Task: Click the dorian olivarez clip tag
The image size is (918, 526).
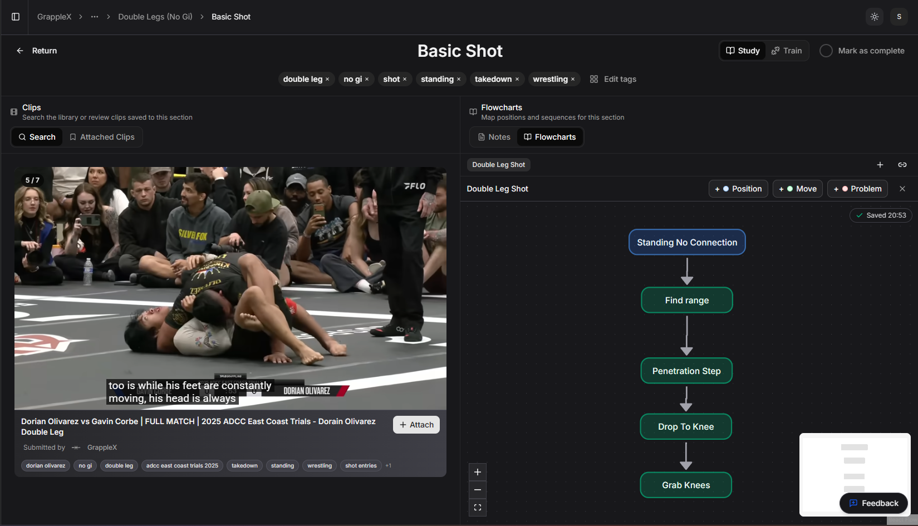Action: click(x=46, y=466)
